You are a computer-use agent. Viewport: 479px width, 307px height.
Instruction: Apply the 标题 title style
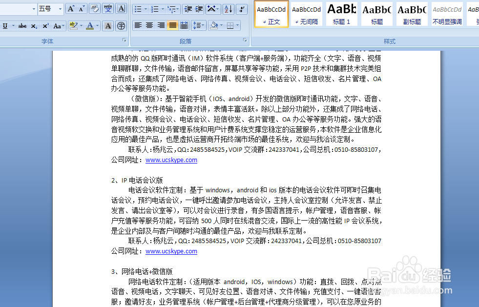376,14
